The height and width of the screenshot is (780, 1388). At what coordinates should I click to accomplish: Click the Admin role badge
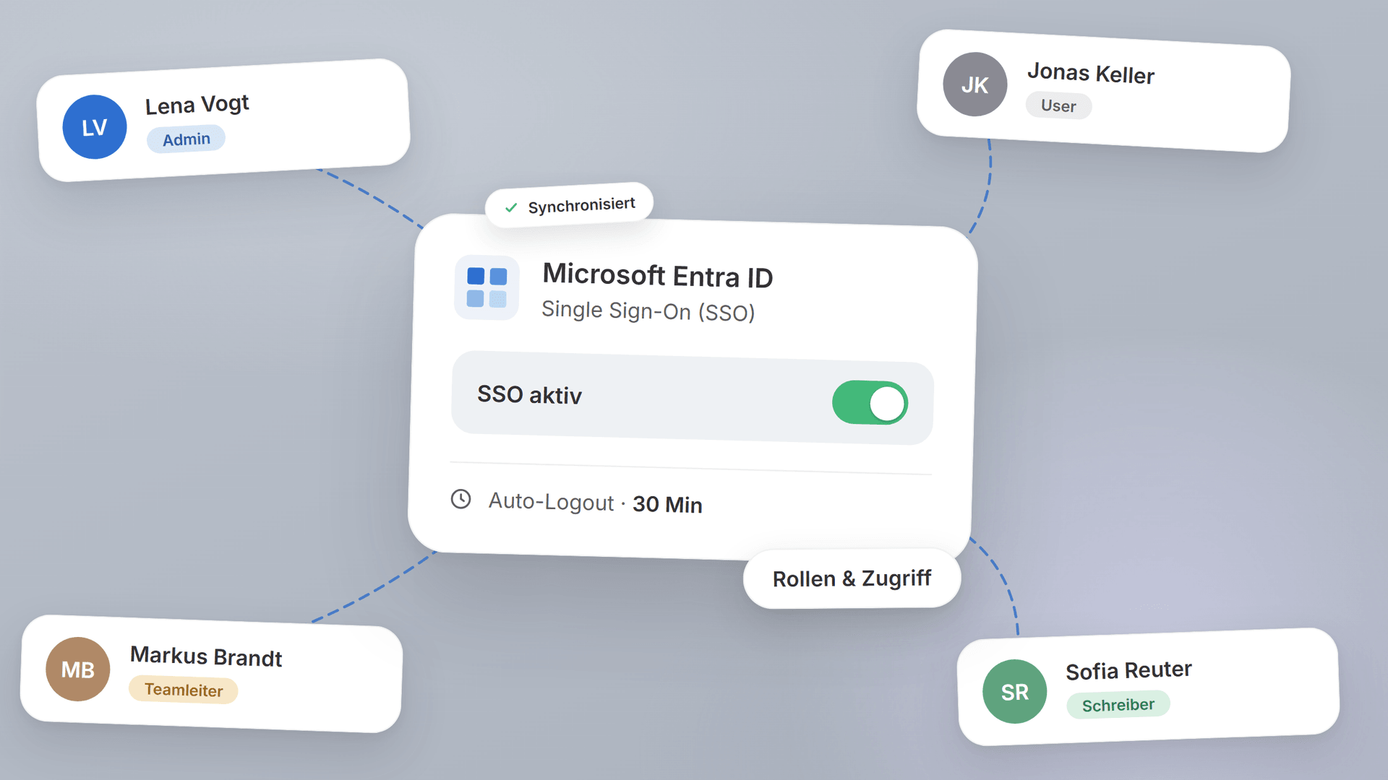pos(187,139)
